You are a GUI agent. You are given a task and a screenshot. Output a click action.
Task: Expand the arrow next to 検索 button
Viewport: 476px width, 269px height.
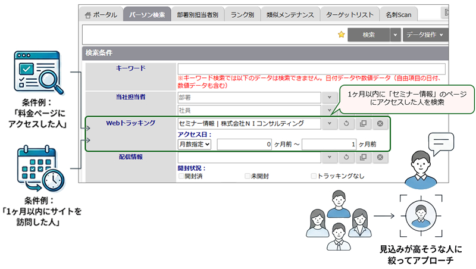(395, 35)
